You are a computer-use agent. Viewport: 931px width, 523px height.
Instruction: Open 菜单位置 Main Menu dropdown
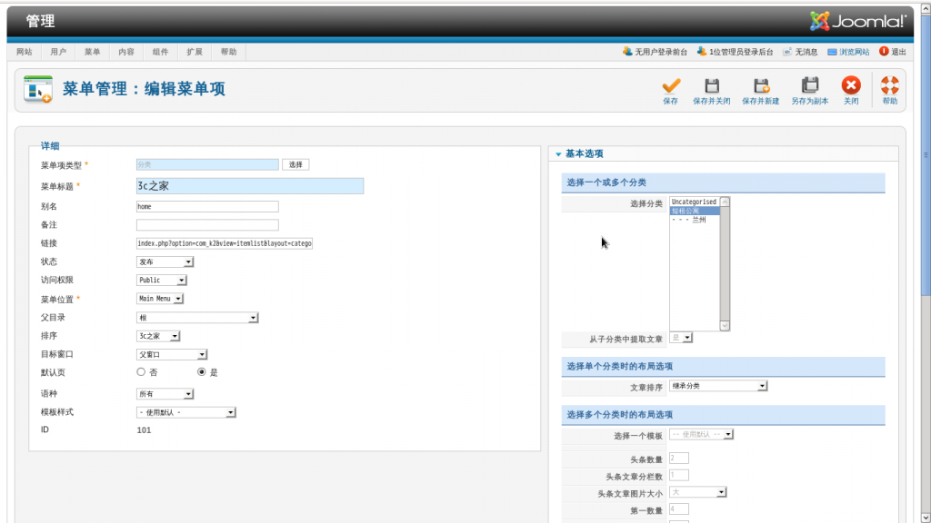(160, 298)
